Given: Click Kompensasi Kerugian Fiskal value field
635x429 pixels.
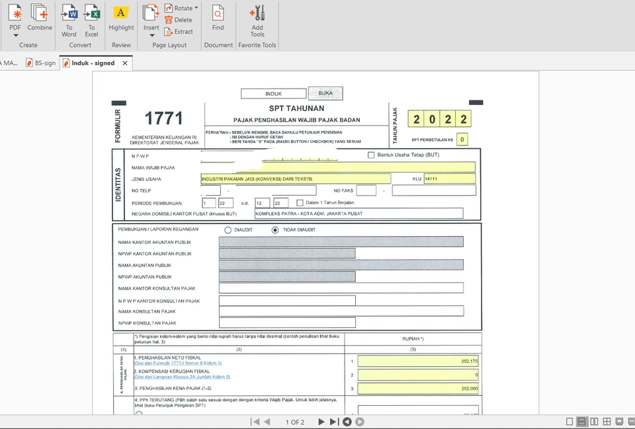Looking at the screenshot, I should (x=418, y=375).
